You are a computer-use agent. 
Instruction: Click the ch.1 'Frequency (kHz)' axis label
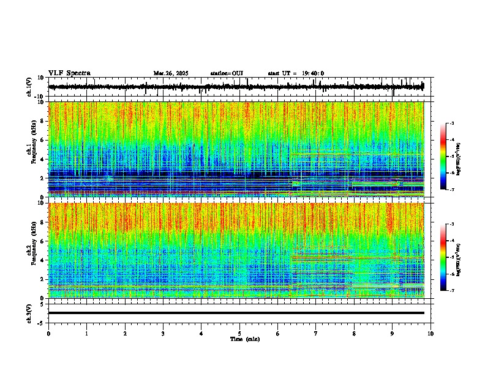tap(34, 142)
